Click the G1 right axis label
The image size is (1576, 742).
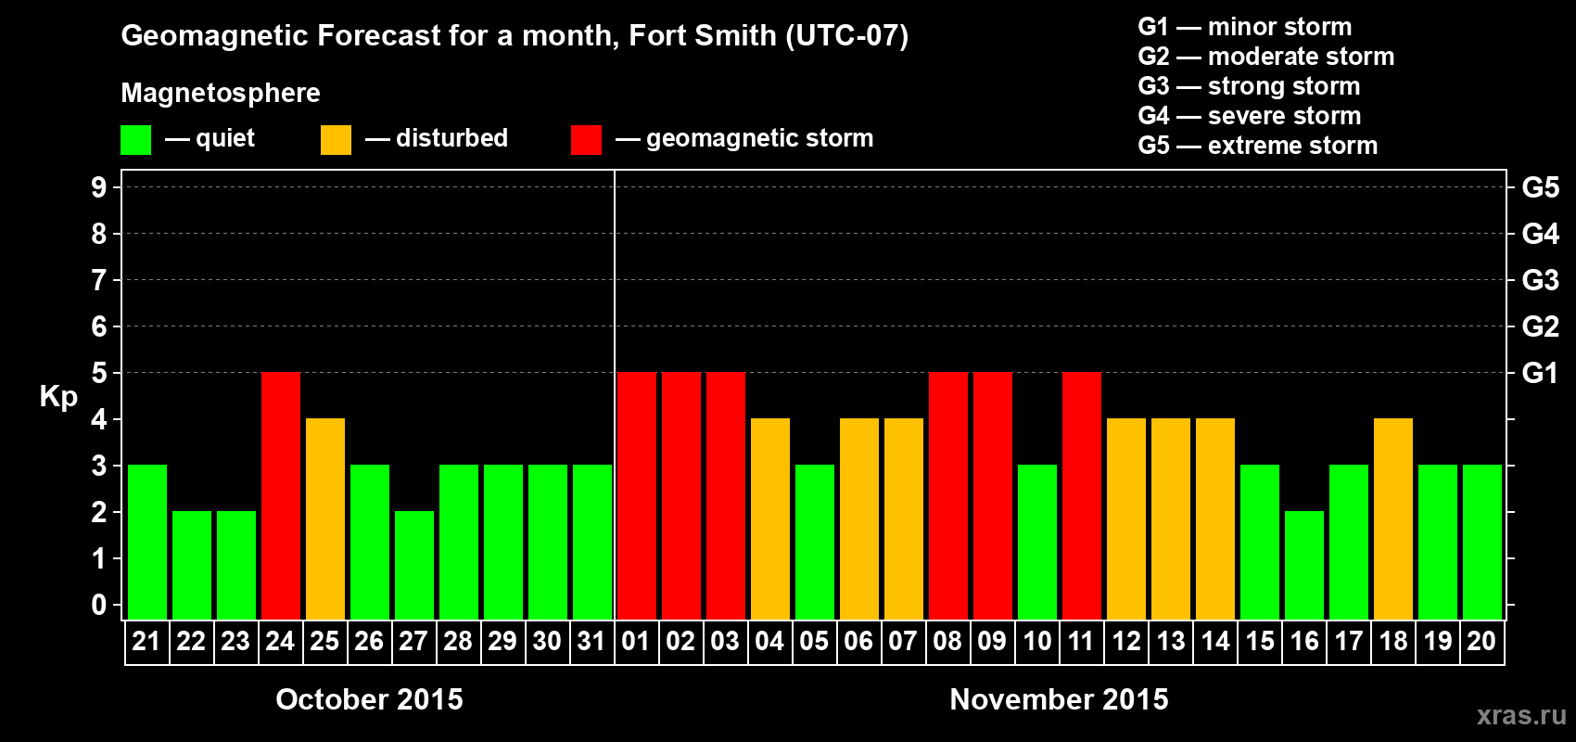pyautogui.click(x=1541, y=373)
